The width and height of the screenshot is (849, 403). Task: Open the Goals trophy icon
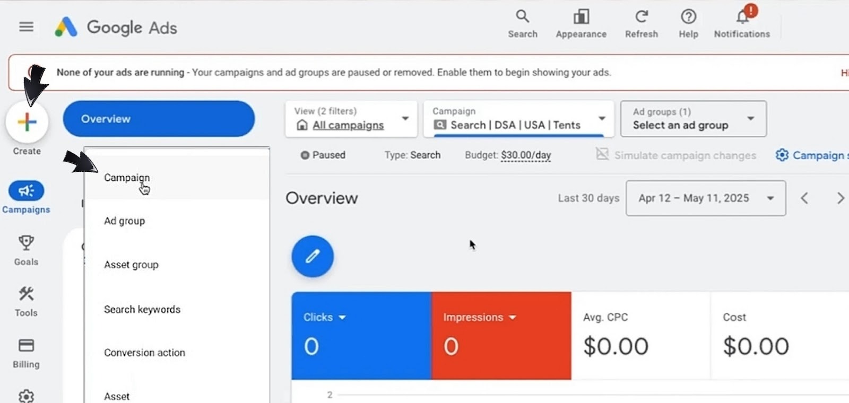pos(26,243)
